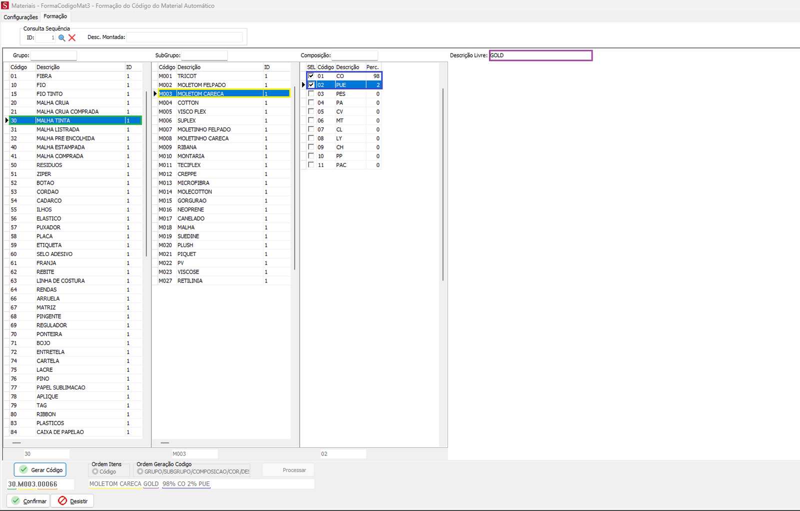The height and width of the screenshot is (511, 800).
Task: Select GRUPO/SUBGRUPO/COMPOSICAO radio option
Action: pos(140,471)
